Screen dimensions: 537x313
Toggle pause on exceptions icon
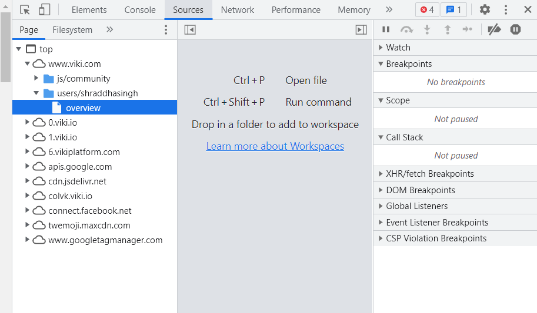coord(515,29)
